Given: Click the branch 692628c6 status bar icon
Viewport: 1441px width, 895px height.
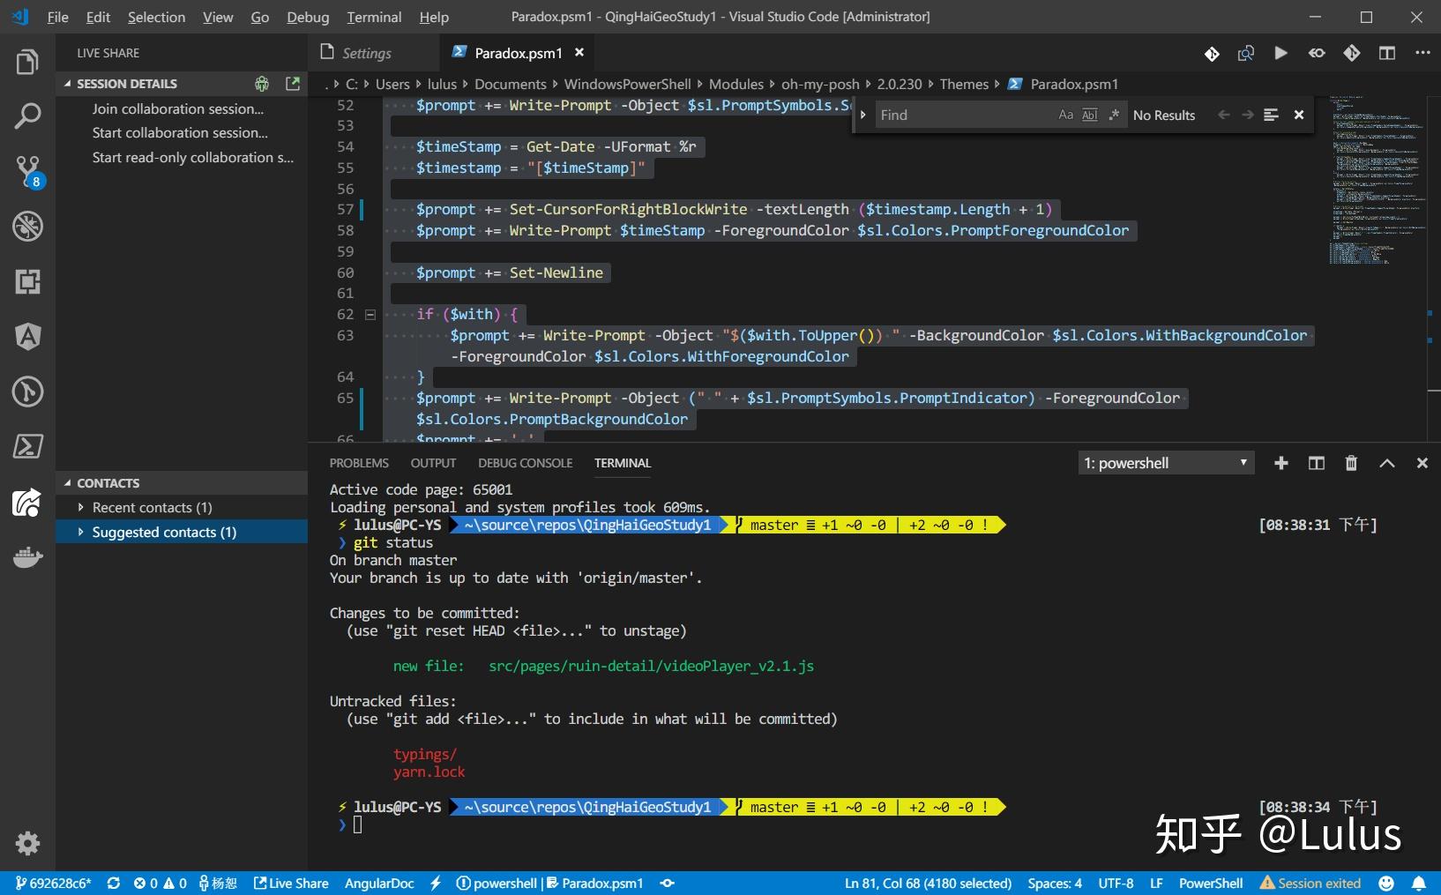Looking at the screenshot, I should coord(53,883).
